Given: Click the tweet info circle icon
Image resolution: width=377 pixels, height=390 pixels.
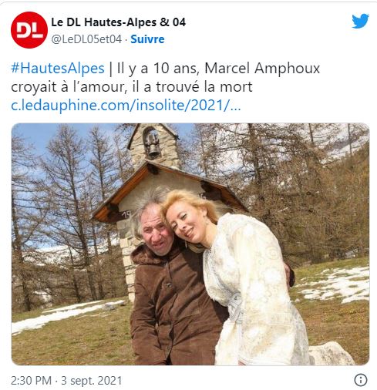Looking at the screenshot, I should pos(361,380).
